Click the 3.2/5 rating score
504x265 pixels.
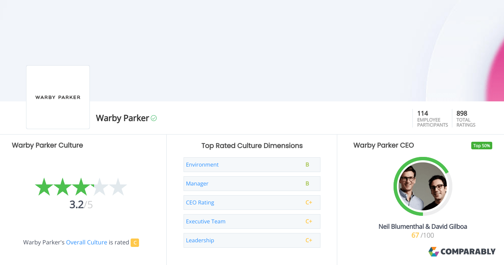point(81,205)
